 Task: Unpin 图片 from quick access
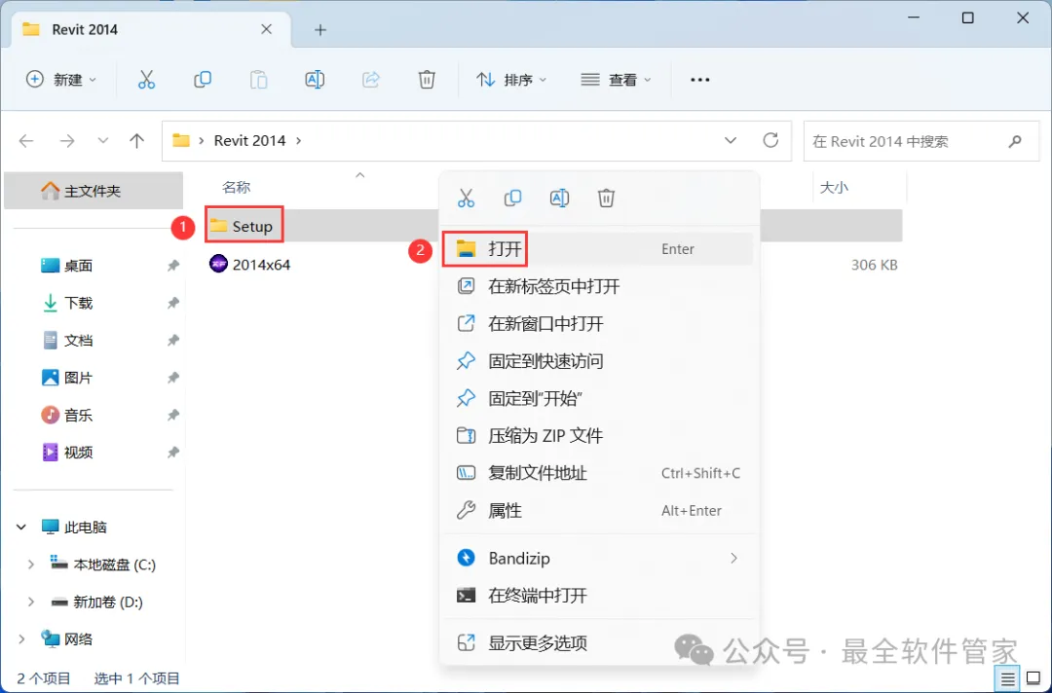173,378
